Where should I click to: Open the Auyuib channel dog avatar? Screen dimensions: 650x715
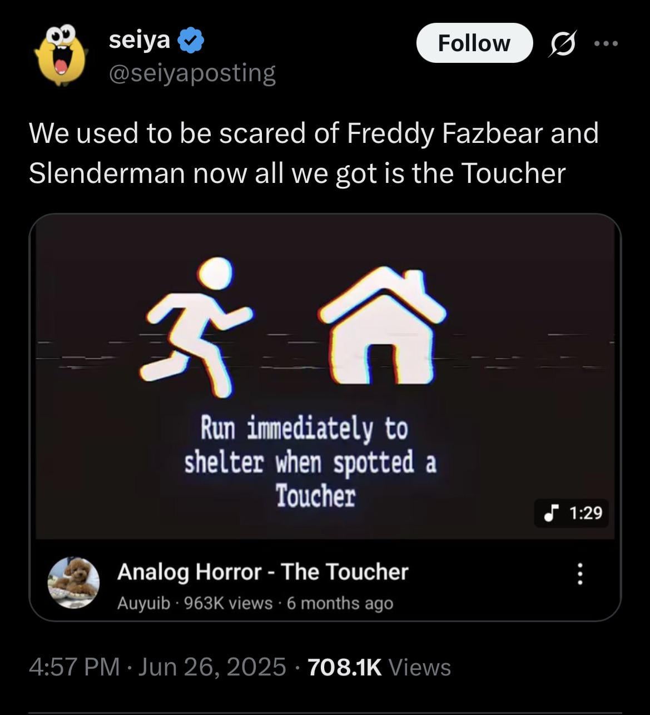point(74,583)
